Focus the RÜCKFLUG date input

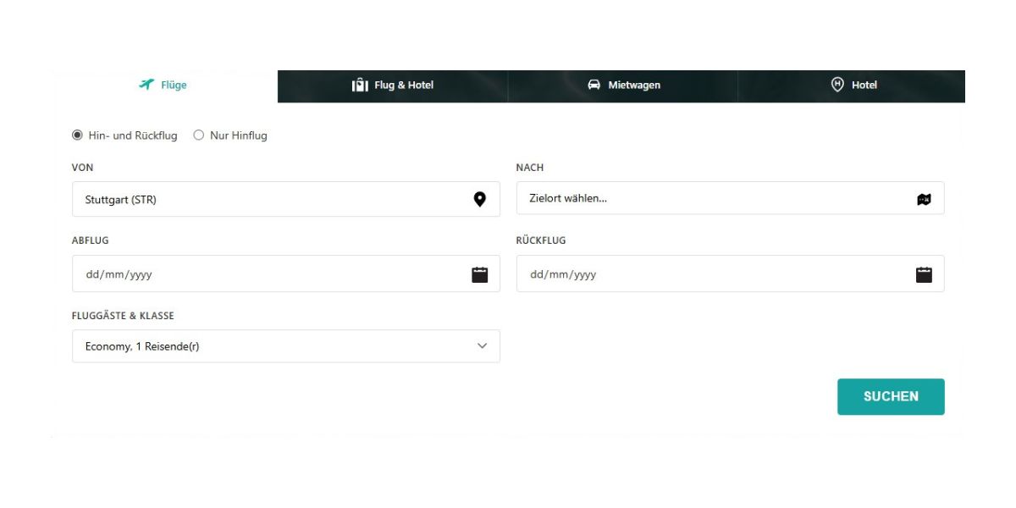point(711,274)
